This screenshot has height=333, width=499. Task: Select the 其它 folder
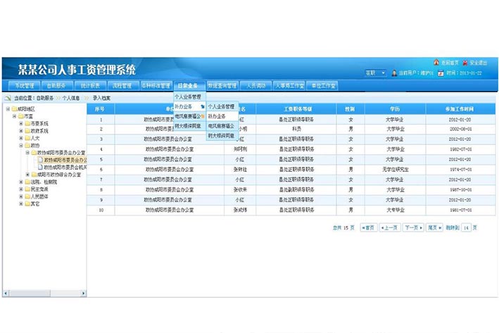tap(32, 203)
